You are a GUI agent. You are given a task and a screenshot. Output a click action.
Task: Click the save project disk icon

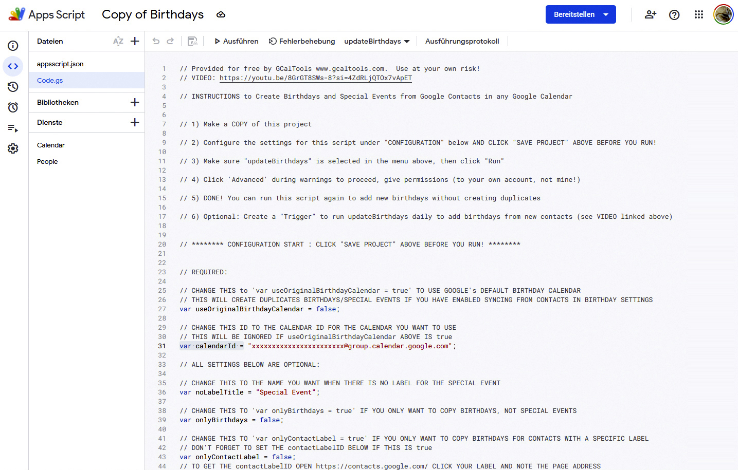[x=192, y=41]
